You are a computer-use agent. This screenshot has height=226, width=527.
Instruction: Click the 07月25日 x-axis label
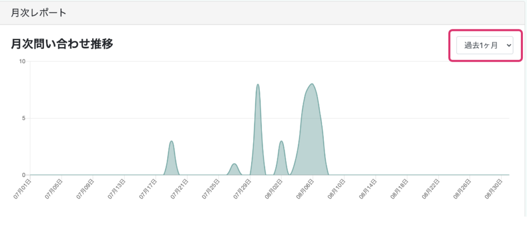211,188
